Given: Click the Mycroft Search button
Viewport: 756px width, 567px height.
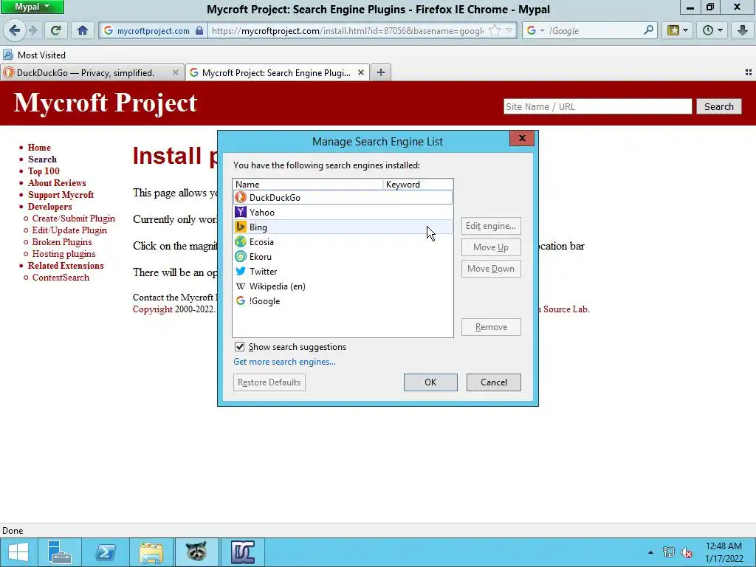Looking at the screenshot, I should click(718, 106).
